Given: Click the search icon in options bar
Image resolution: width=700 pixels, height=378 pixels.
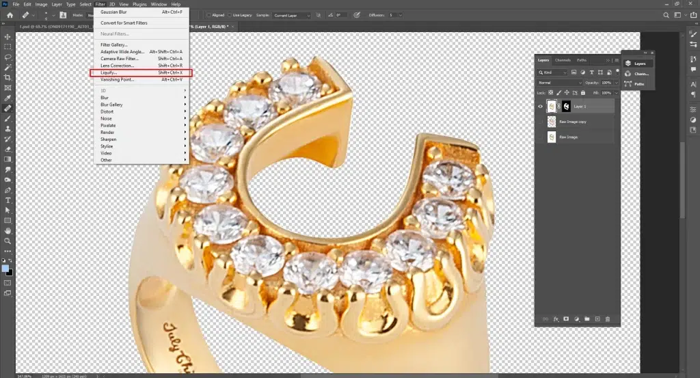Looking at the screenshot, I should coord(666,15).
